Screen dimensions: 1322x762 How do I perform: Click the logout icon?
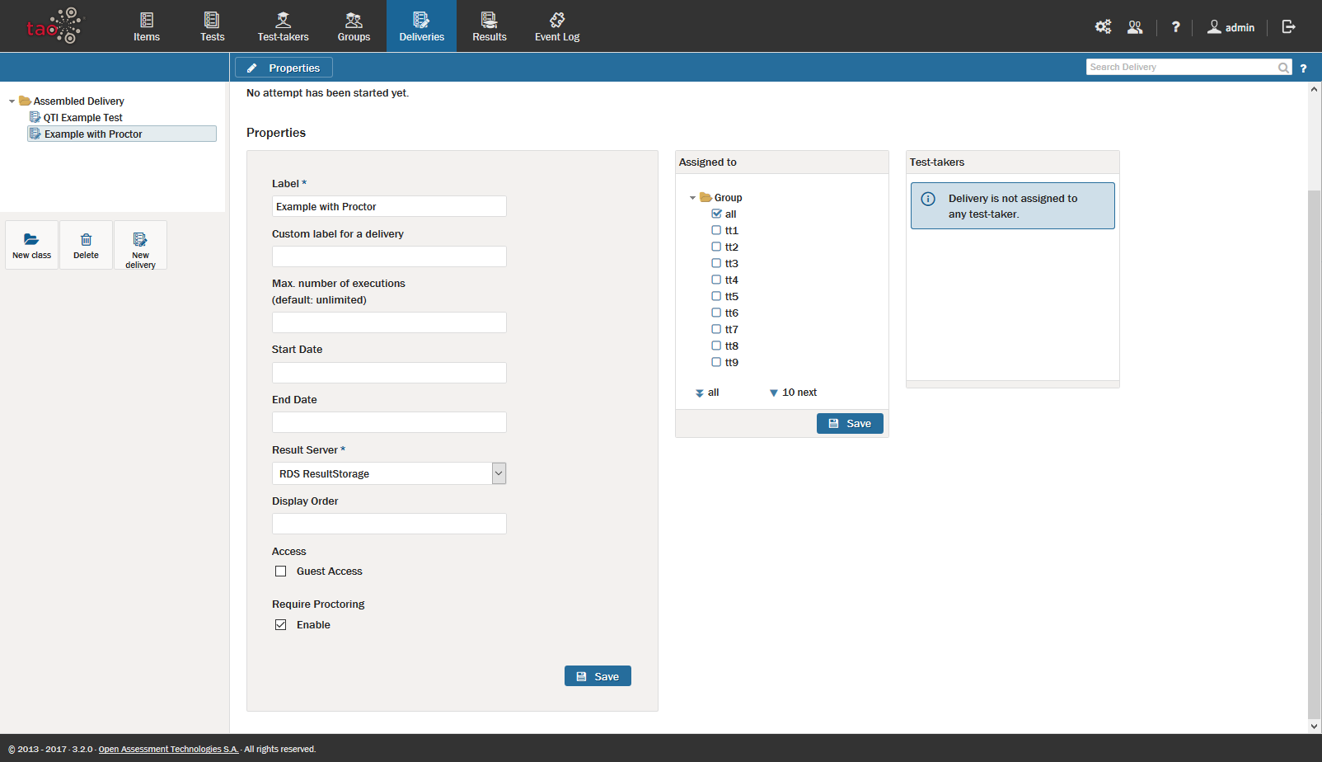click(1289, 27)
